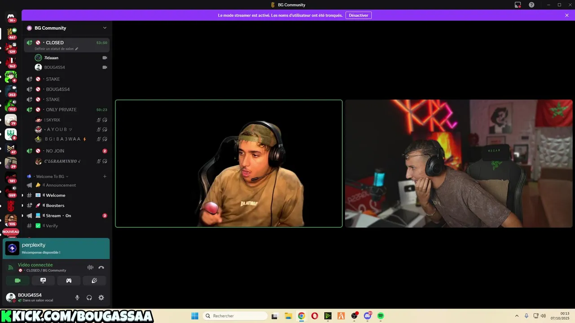Open File Explorer from the taskbar
Image resolution: width=575 pixels, height=323 pixels.
[x=288, y=316]
